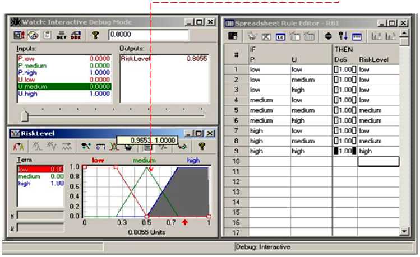Click the red crisp-value arrow under the plot
This screenshot has width=420, height=257.
click(x=185, y=222)
